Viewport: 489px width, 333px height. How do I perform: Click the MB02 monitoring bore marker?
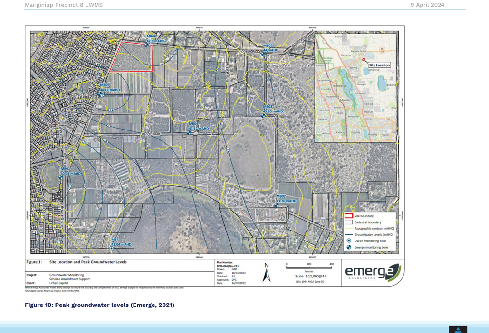click(276, 205)
